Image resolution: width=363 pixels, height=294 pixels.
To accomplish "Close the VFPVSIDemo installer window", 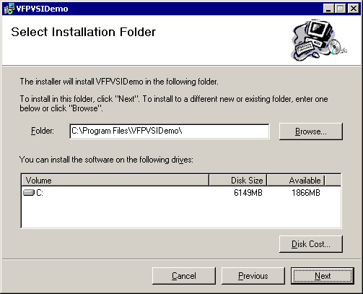I will pos(354,9).
